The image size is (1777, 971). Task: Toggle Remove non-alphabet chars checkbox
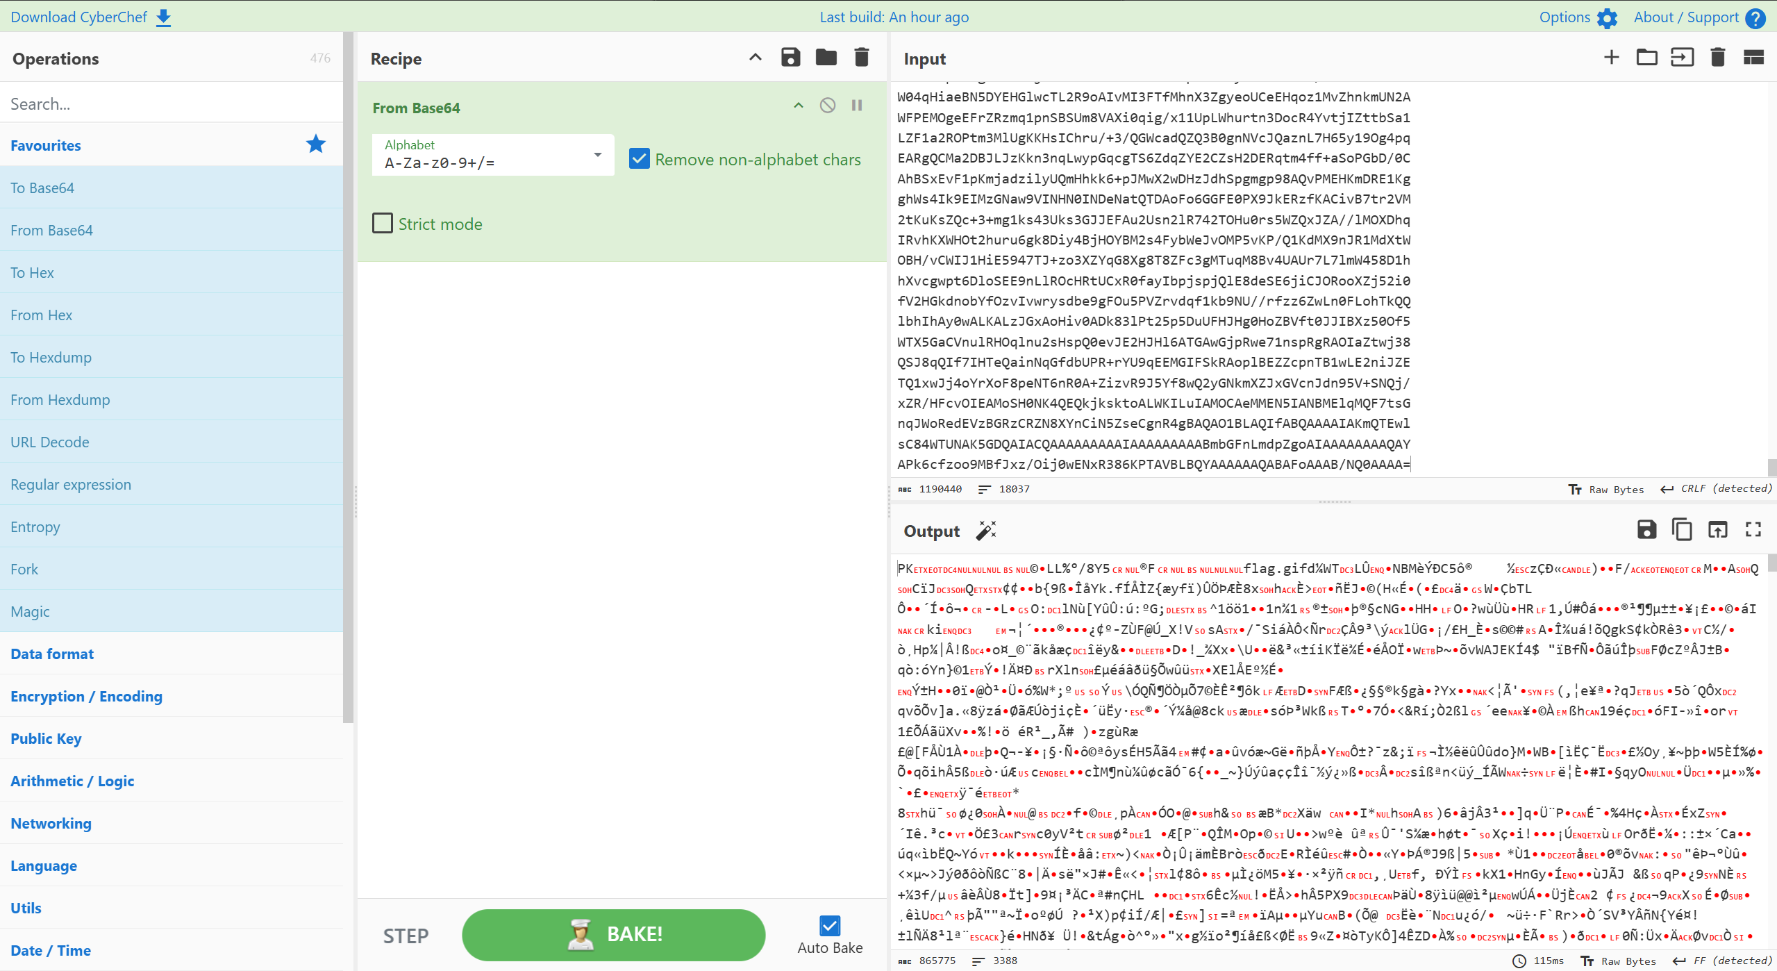[640, 159]
